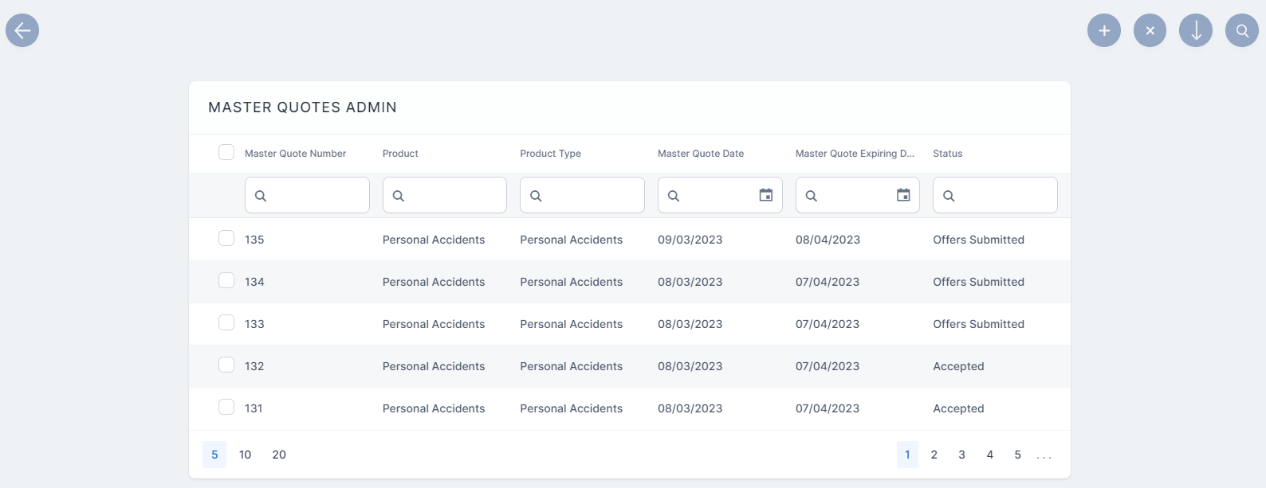The height and width of the screenshot is (488, 1266).
Task: Click the download arrow icon
Action: 1196,30
